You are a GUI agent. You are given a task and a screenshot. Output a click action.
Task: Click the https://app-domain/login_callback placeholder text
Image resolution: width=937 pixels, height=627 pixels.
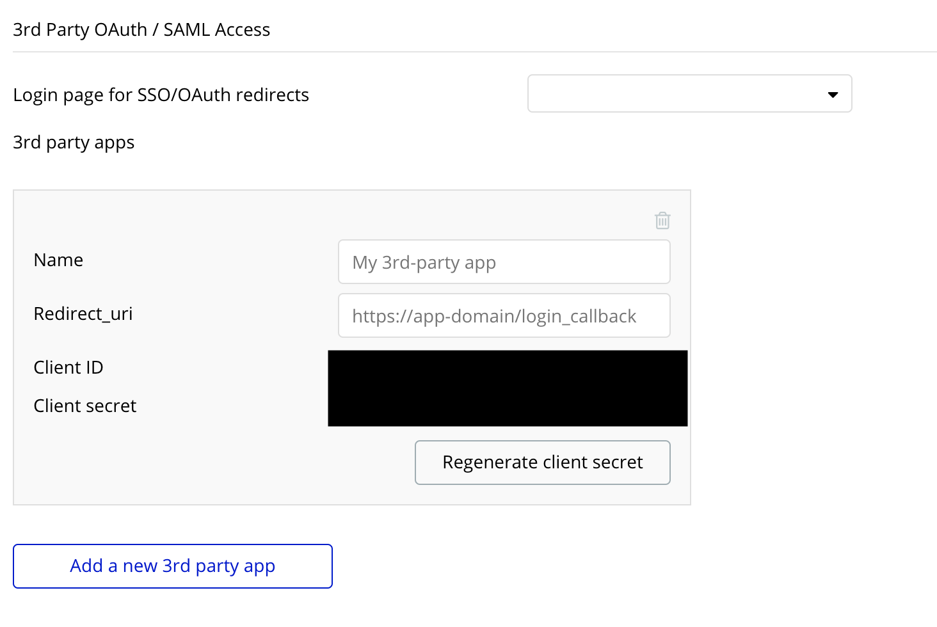pos(493,316)
